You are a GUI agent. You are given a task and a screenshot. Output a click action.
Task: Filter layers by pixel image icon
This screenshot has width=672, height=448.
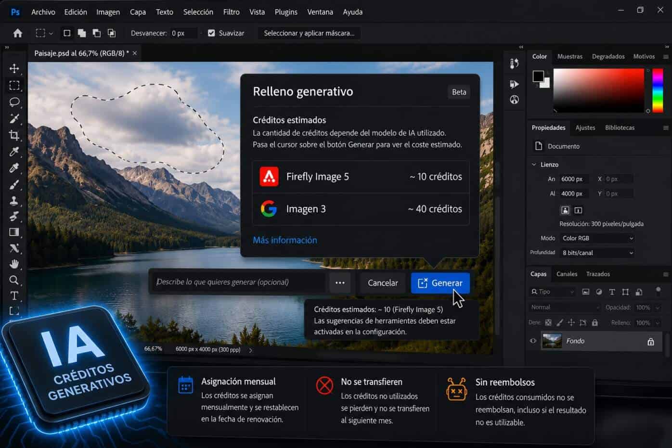[586, 292]
